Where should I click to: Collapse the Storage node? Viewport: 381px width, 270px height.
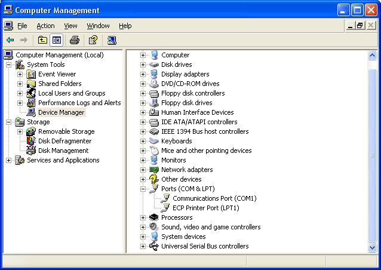point(9,122)
